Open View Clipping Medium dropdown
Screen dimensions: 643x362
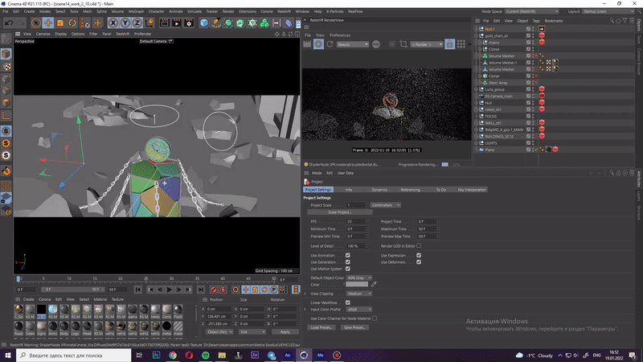pos(359,294)
